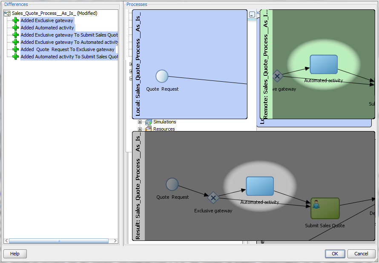The height and width of the screenshot is (263, 379).
Task: Click the Resources tree label
Action: coord(164,129)
